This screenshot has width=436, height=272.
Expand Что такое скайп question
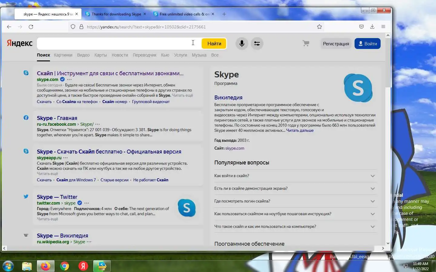point(295,227)
